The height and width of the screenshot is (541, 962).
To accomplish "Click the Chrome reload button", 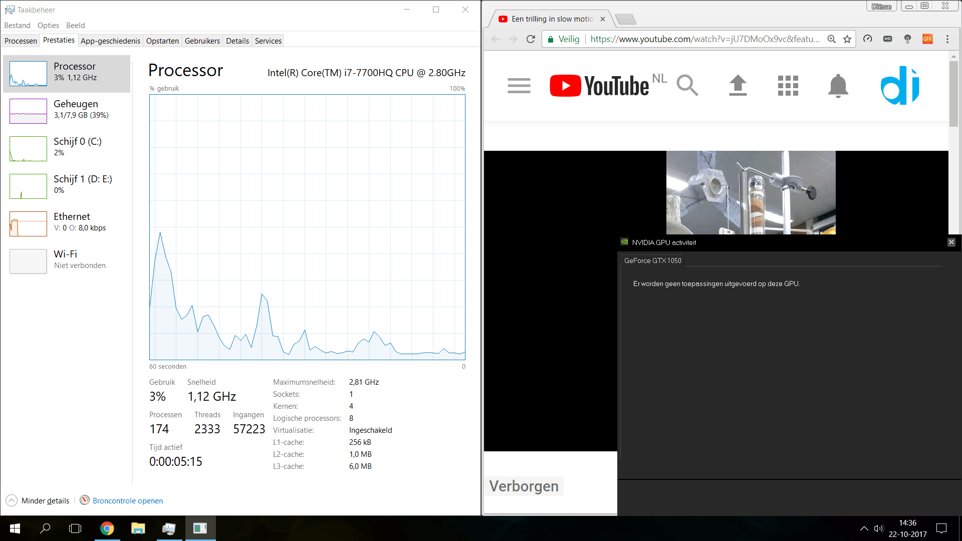I will [531, 39].
